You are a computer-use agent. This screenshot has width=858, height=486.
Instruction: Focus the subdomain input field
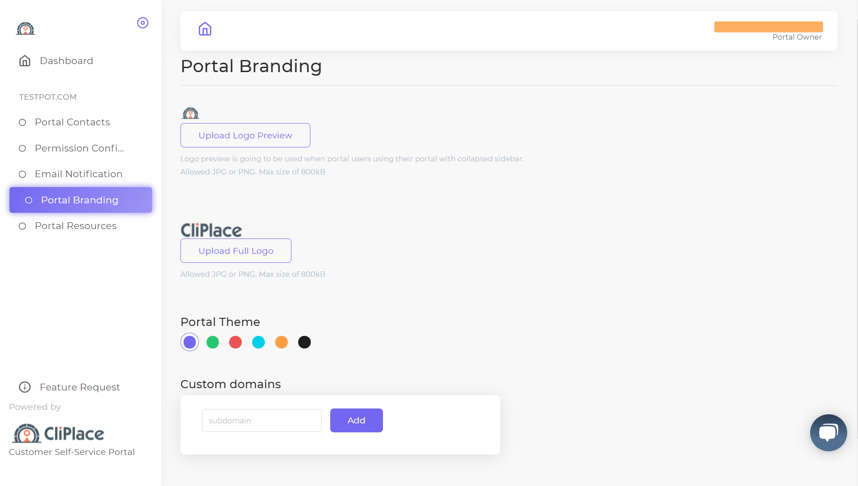[x=262, y=421]
